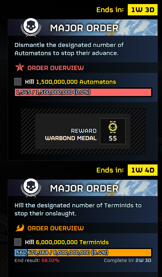Click the Complete in 2W 3D estimate
This screenshot has height=277, width=162.
click(x=128, y=260)
